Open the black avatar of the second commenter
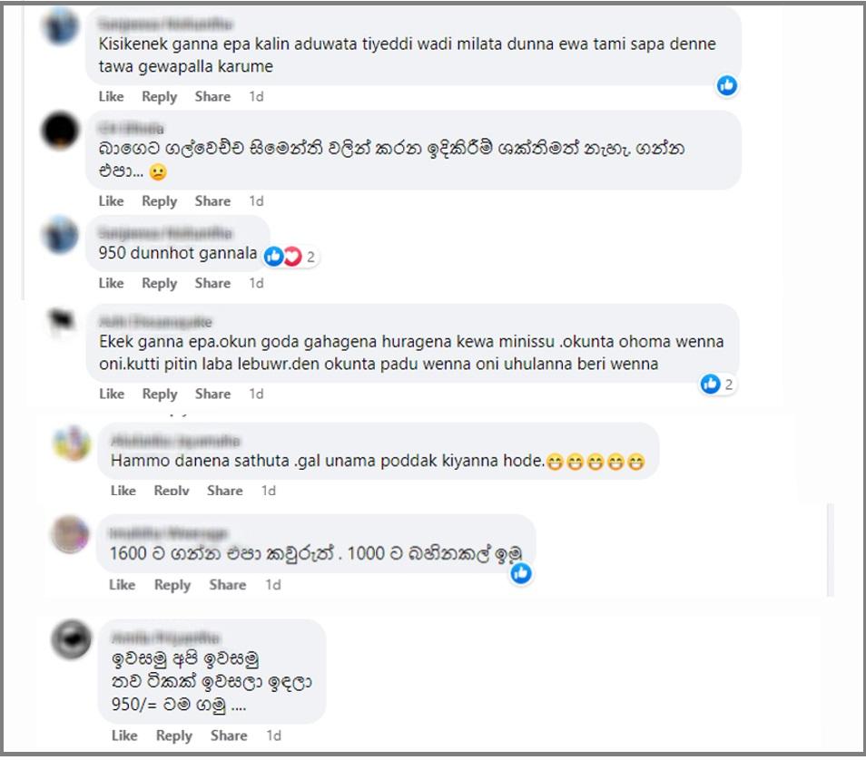The width and height of the screenshot is (866, 760). tap(60, 131)
